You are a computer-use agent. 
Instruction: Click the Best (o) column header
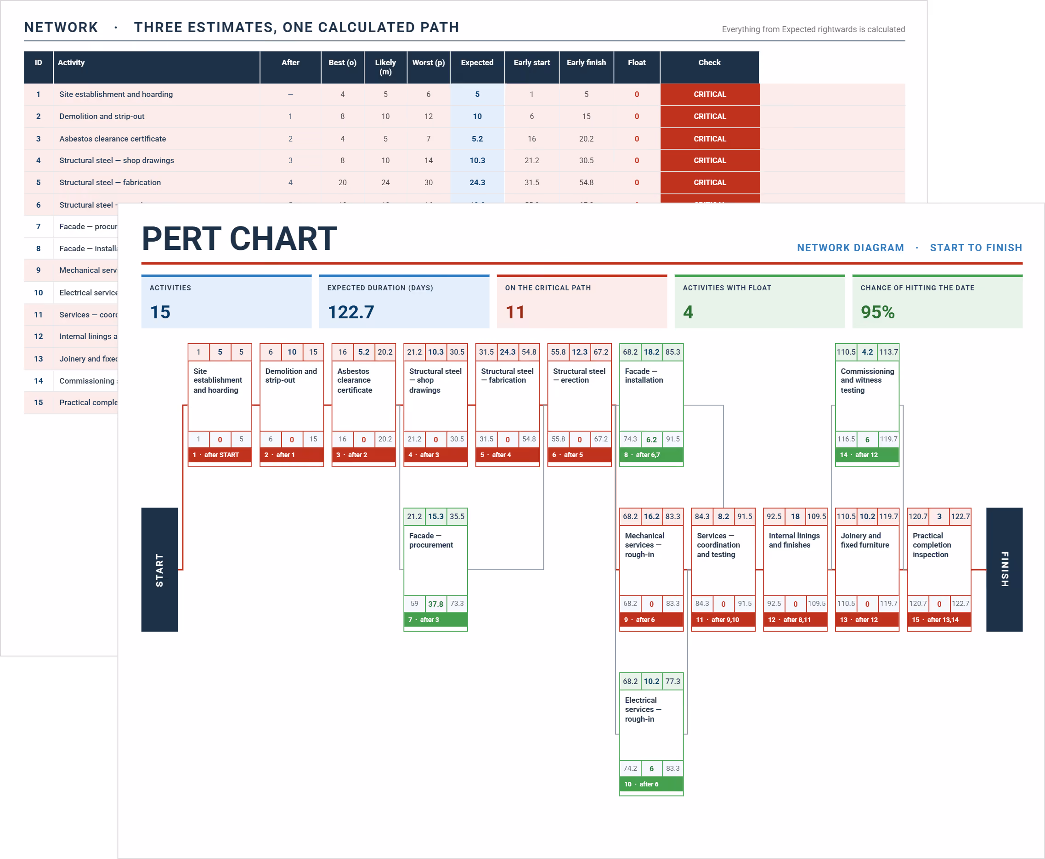tap(342, 67)
